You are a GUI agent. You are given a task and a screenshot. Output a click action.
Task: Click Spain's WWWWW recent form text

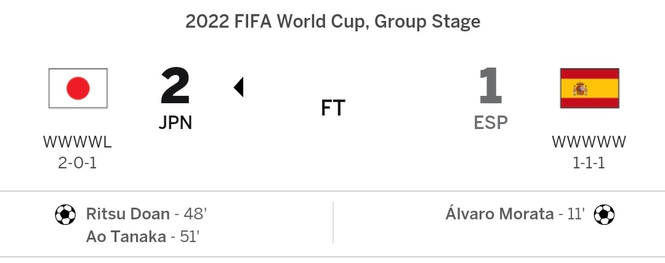[589, 143]
